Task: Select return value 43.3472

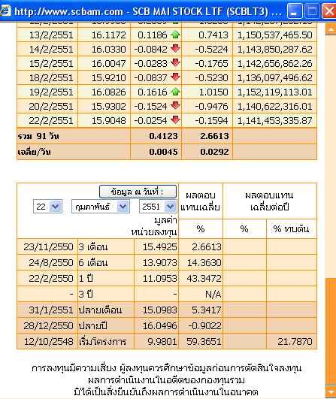Action: (204, 278)
